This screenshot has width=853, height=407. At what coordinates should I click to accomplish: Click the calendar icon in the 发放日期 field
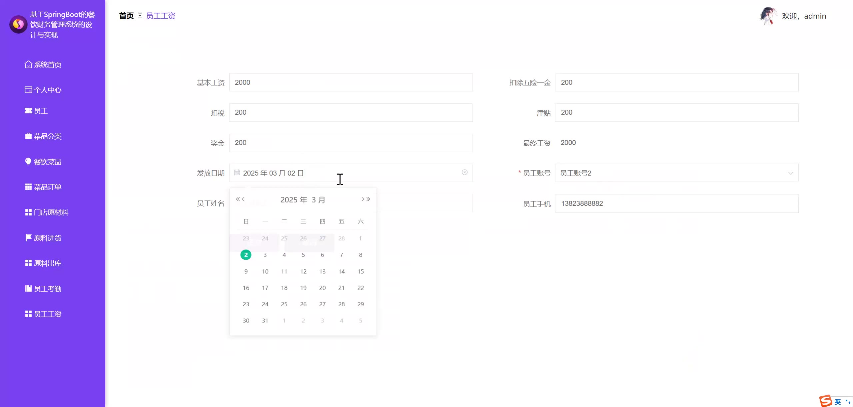[x=237, y=172]
